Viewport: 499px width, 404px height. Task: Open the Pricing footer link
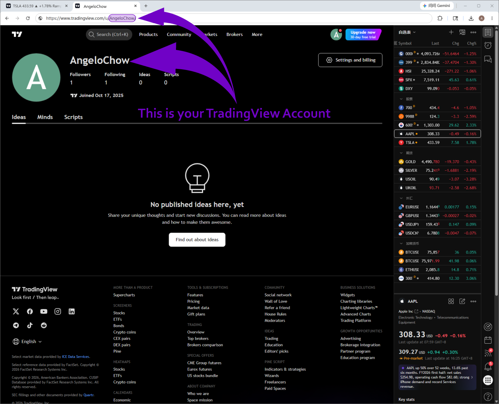coord(193,301)
